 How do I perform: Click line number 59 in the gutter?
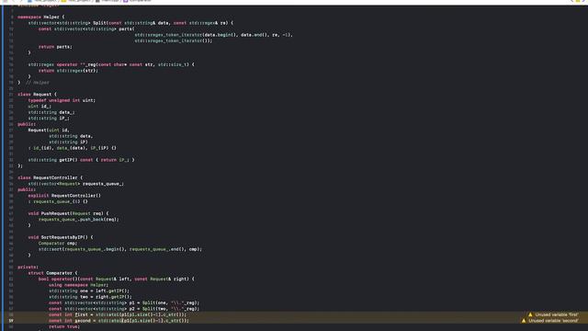point(11,321)
